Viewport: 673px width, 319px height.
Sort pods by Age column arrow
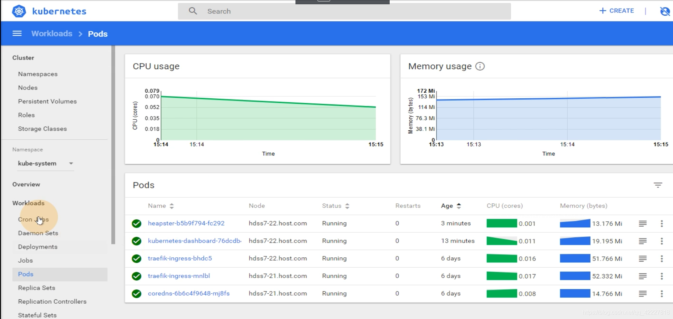[x=459, y=206]
